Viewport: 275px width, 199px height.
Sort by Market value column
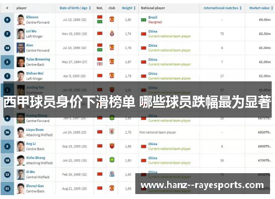tap(261, 8)
